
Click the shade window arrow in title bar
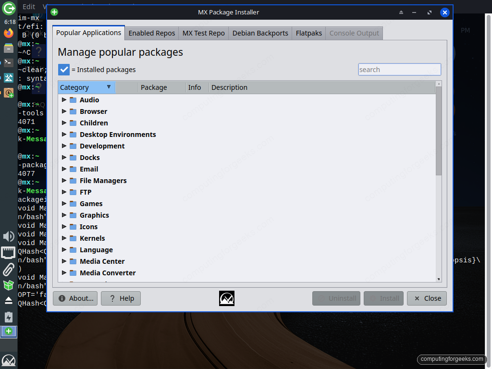pyautogui.click(x=401, y=12)
